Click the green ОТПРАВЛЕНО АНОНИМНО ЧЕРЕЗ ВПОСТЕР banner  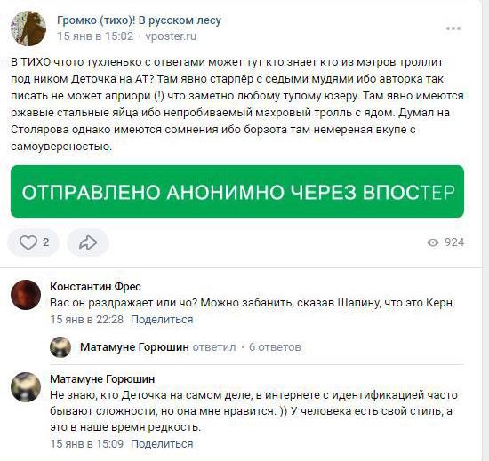point(237,191)
